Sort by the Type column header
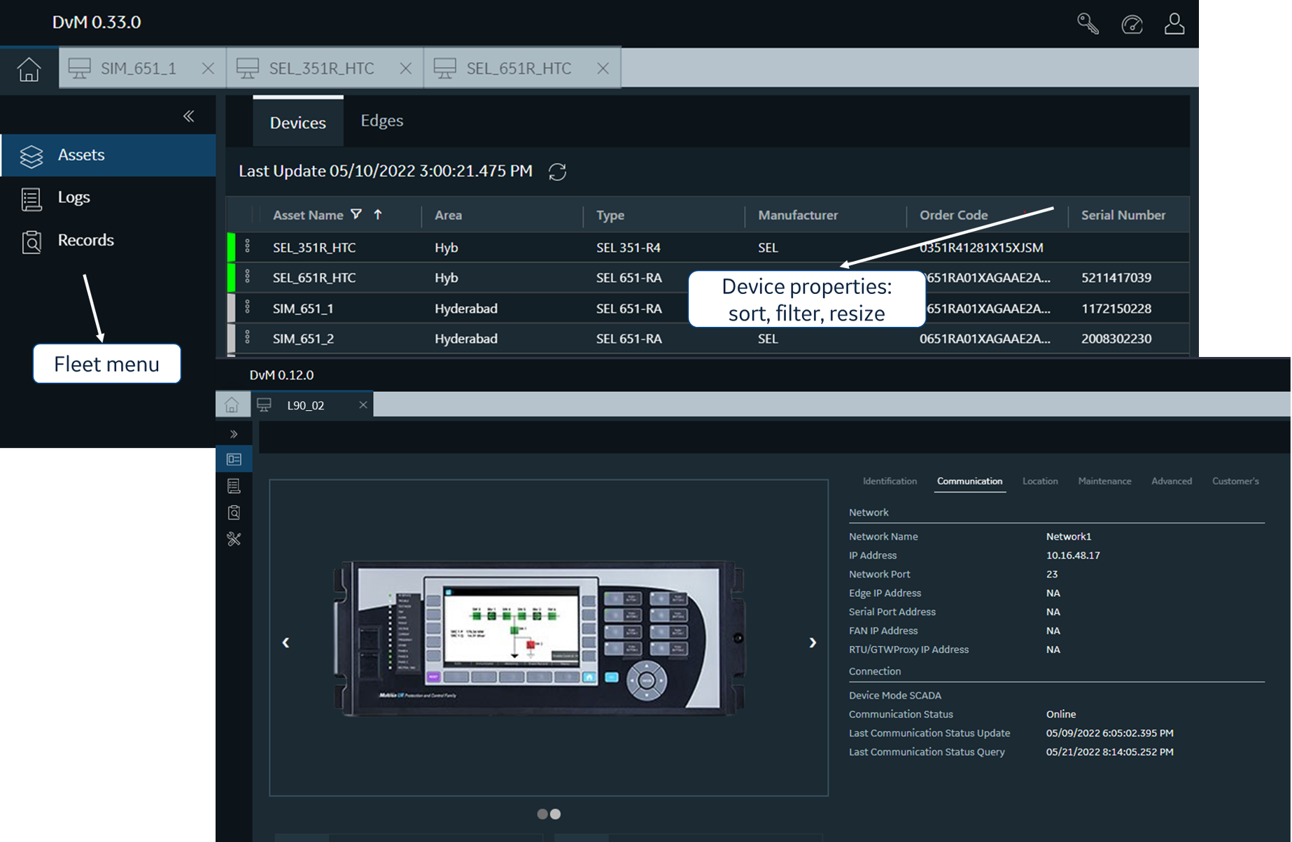The width and height of the screenshot is (1292, 842). click(610, 215)
